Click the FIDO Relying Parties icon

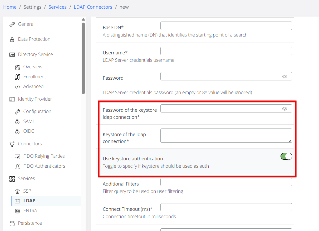pos(17,156)
